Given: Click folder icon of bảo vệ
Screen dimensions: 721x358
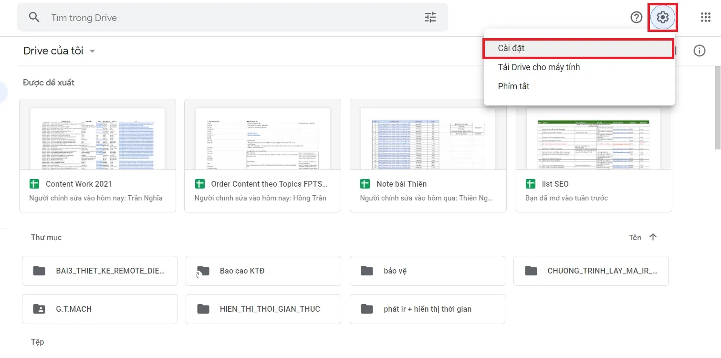Looking at the screenshot, I should [x=367, y=271].
